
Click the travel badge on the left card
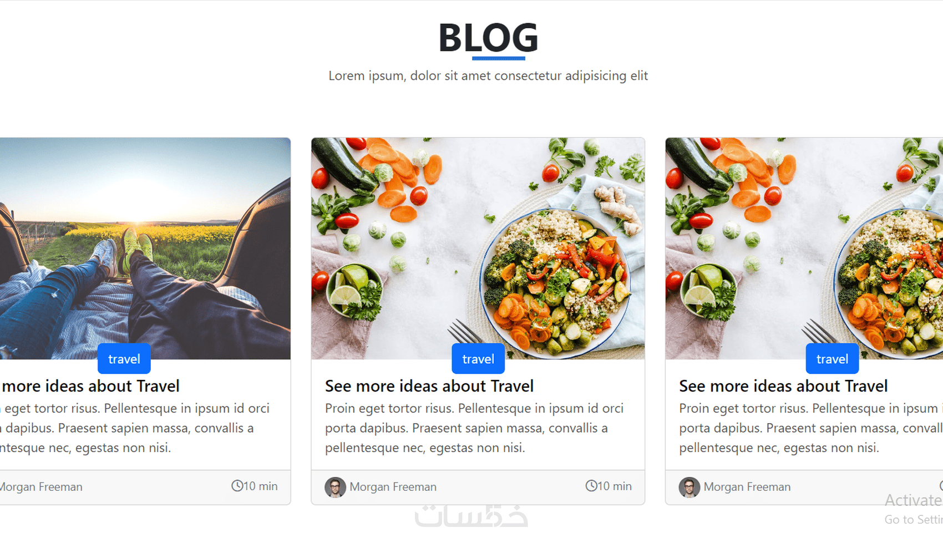tap(124, 359)
